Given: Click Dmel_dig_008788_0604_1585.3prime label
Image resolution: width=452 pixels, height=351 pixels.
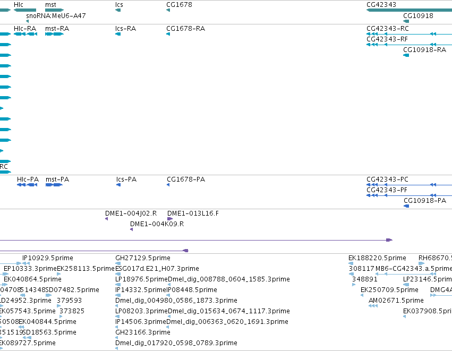Looking at the screenshot, I should (228, 279).
